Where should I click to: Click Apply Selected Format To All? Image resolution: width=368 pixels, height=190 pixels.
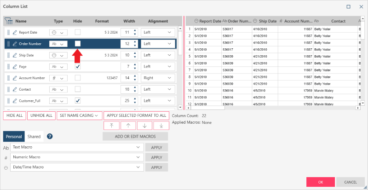136,115
